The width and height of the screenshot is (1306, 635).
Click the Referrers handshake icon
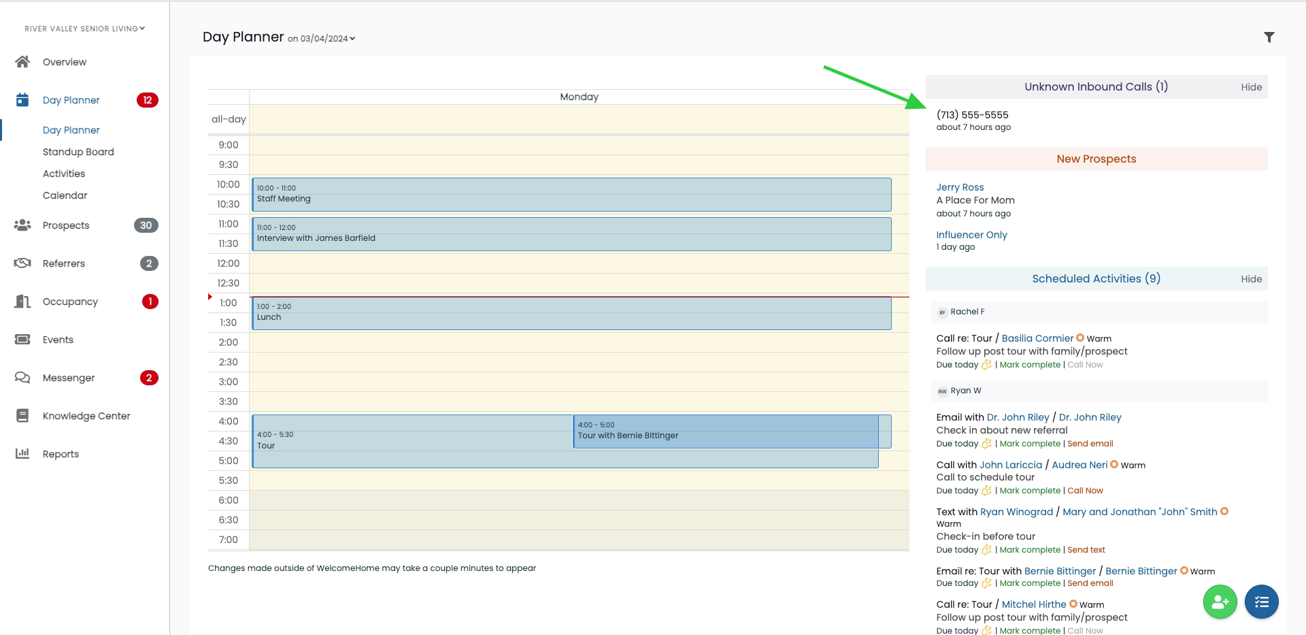pyautogui.click(x=22, y=263)
